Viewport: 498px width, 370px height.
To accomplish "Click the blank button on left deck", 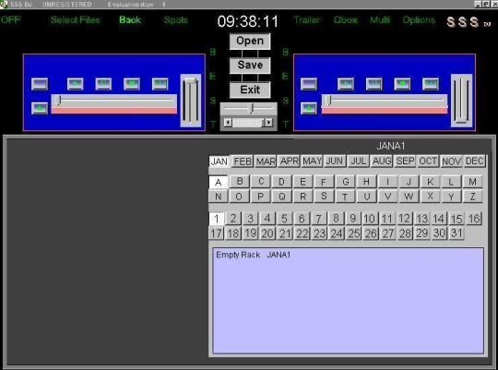I will tap(40, 84).
